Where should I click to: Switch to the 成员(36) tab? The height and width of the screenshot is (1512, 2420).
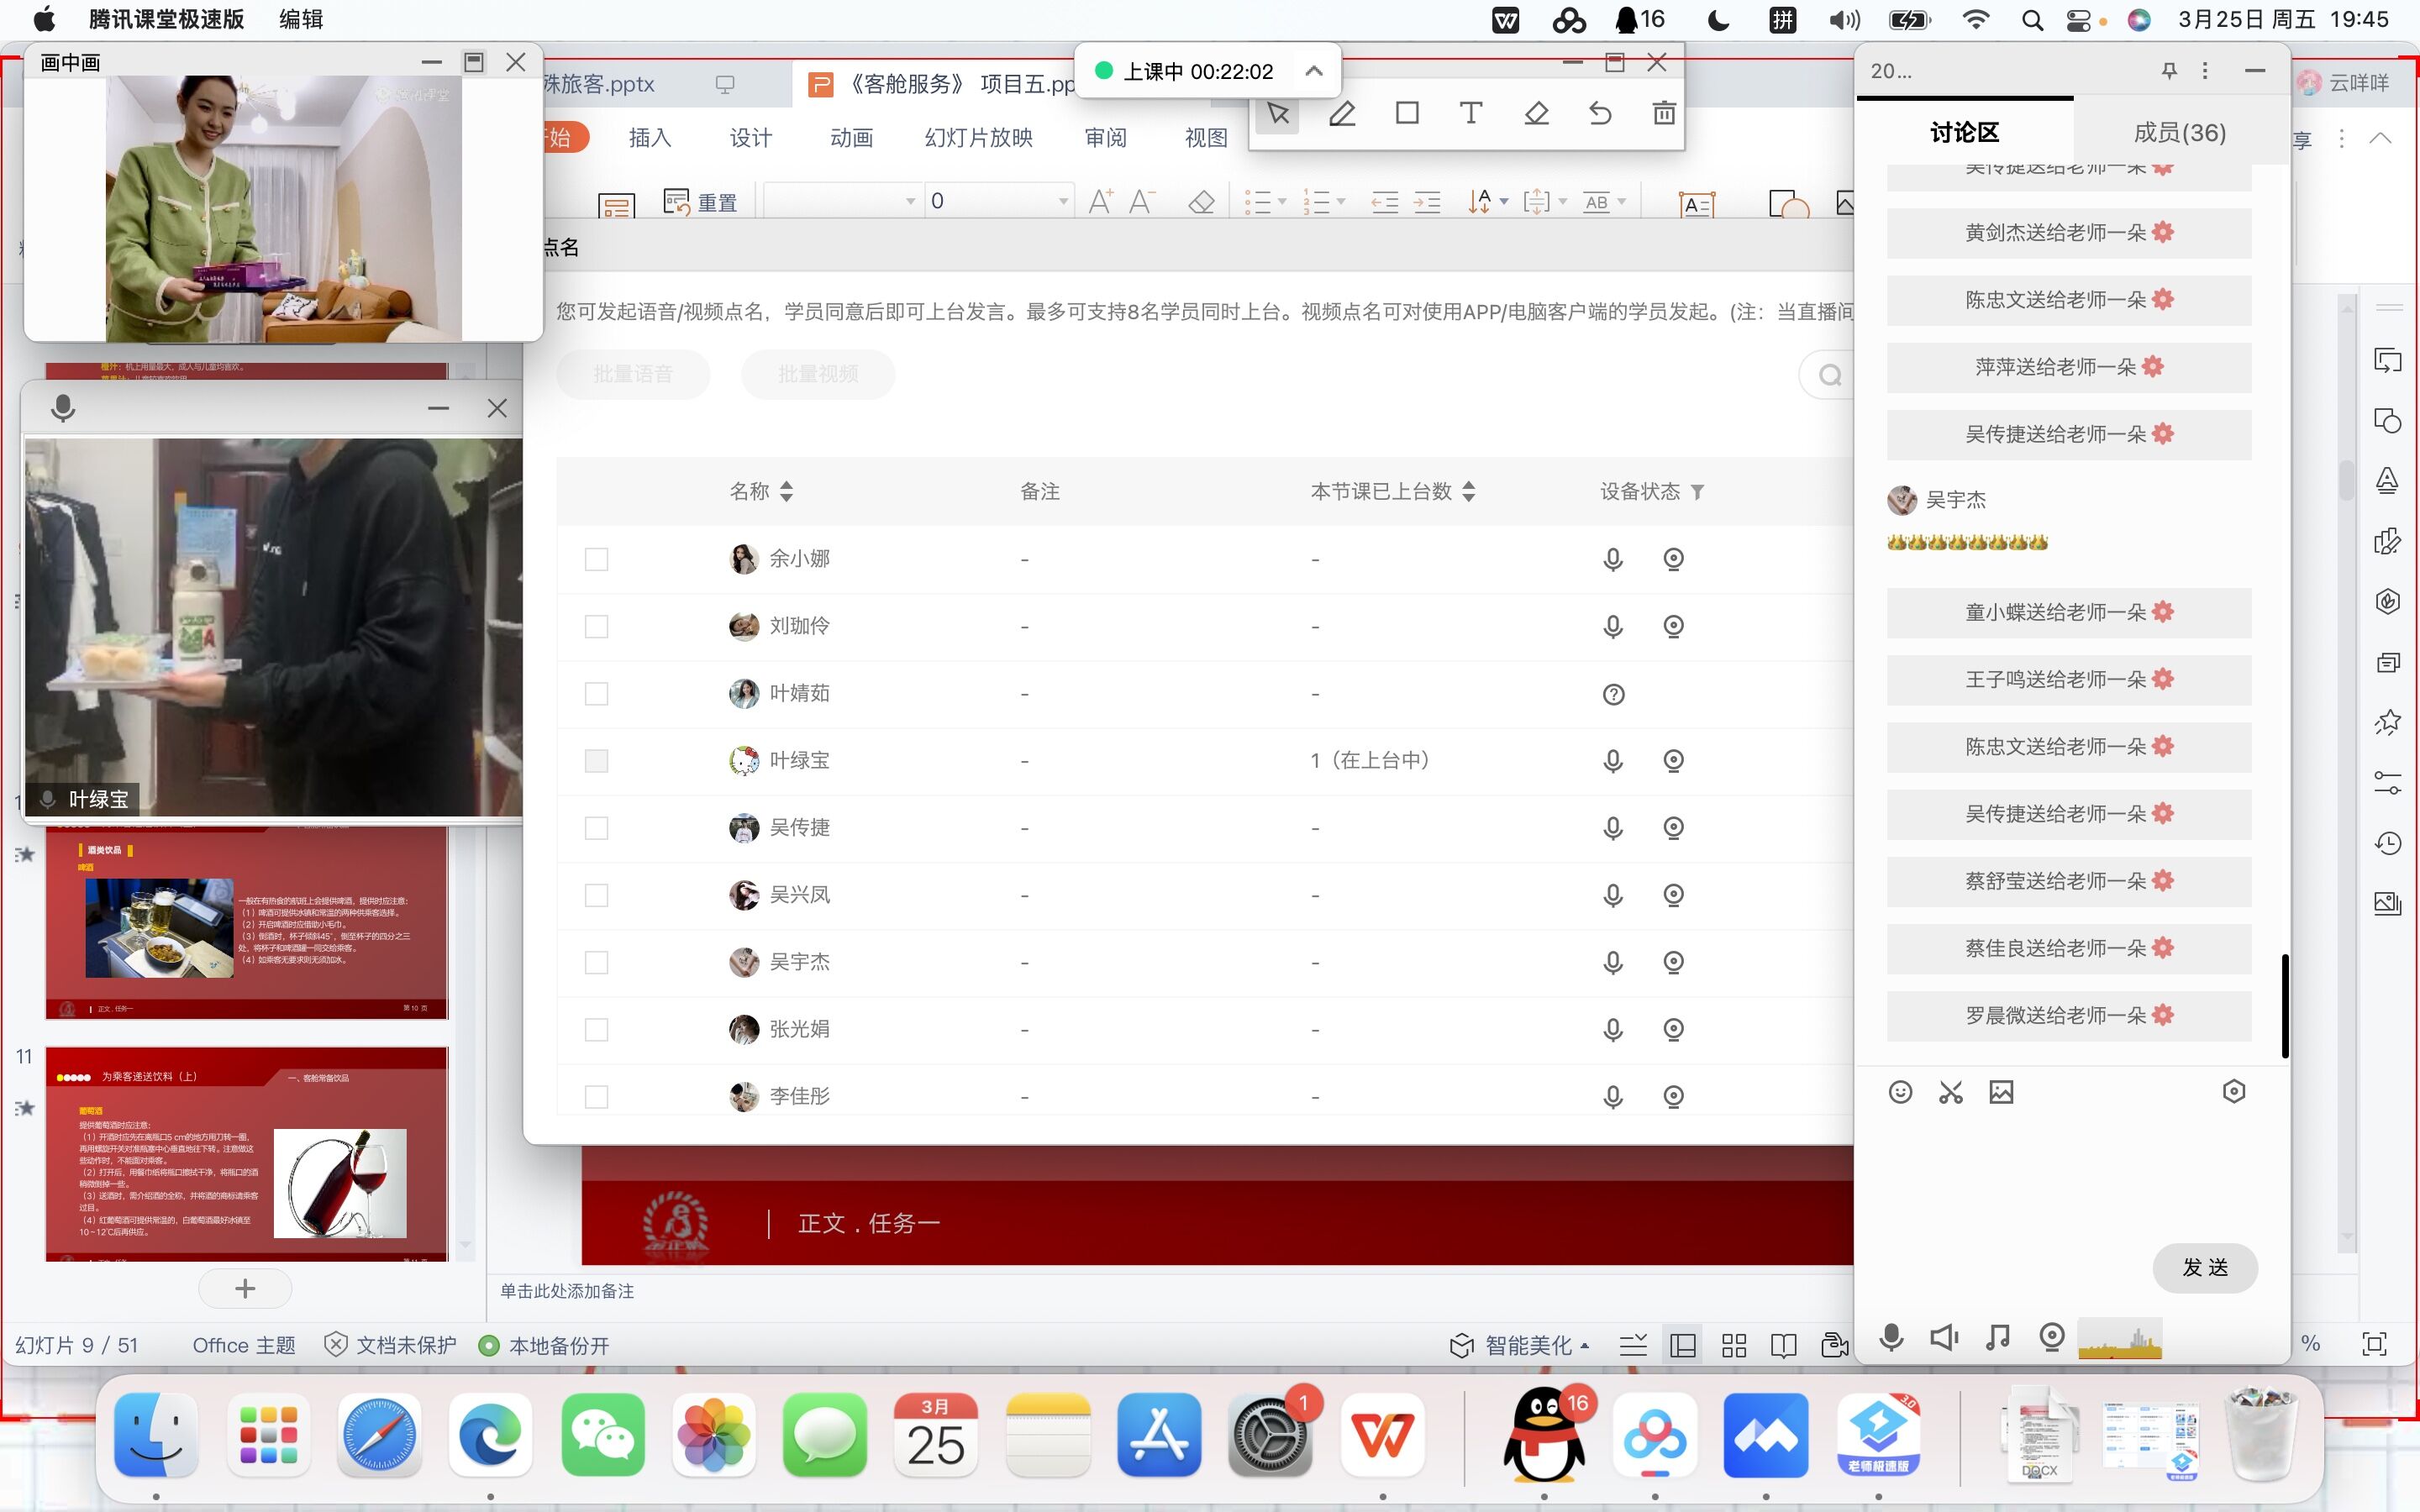2179,132
